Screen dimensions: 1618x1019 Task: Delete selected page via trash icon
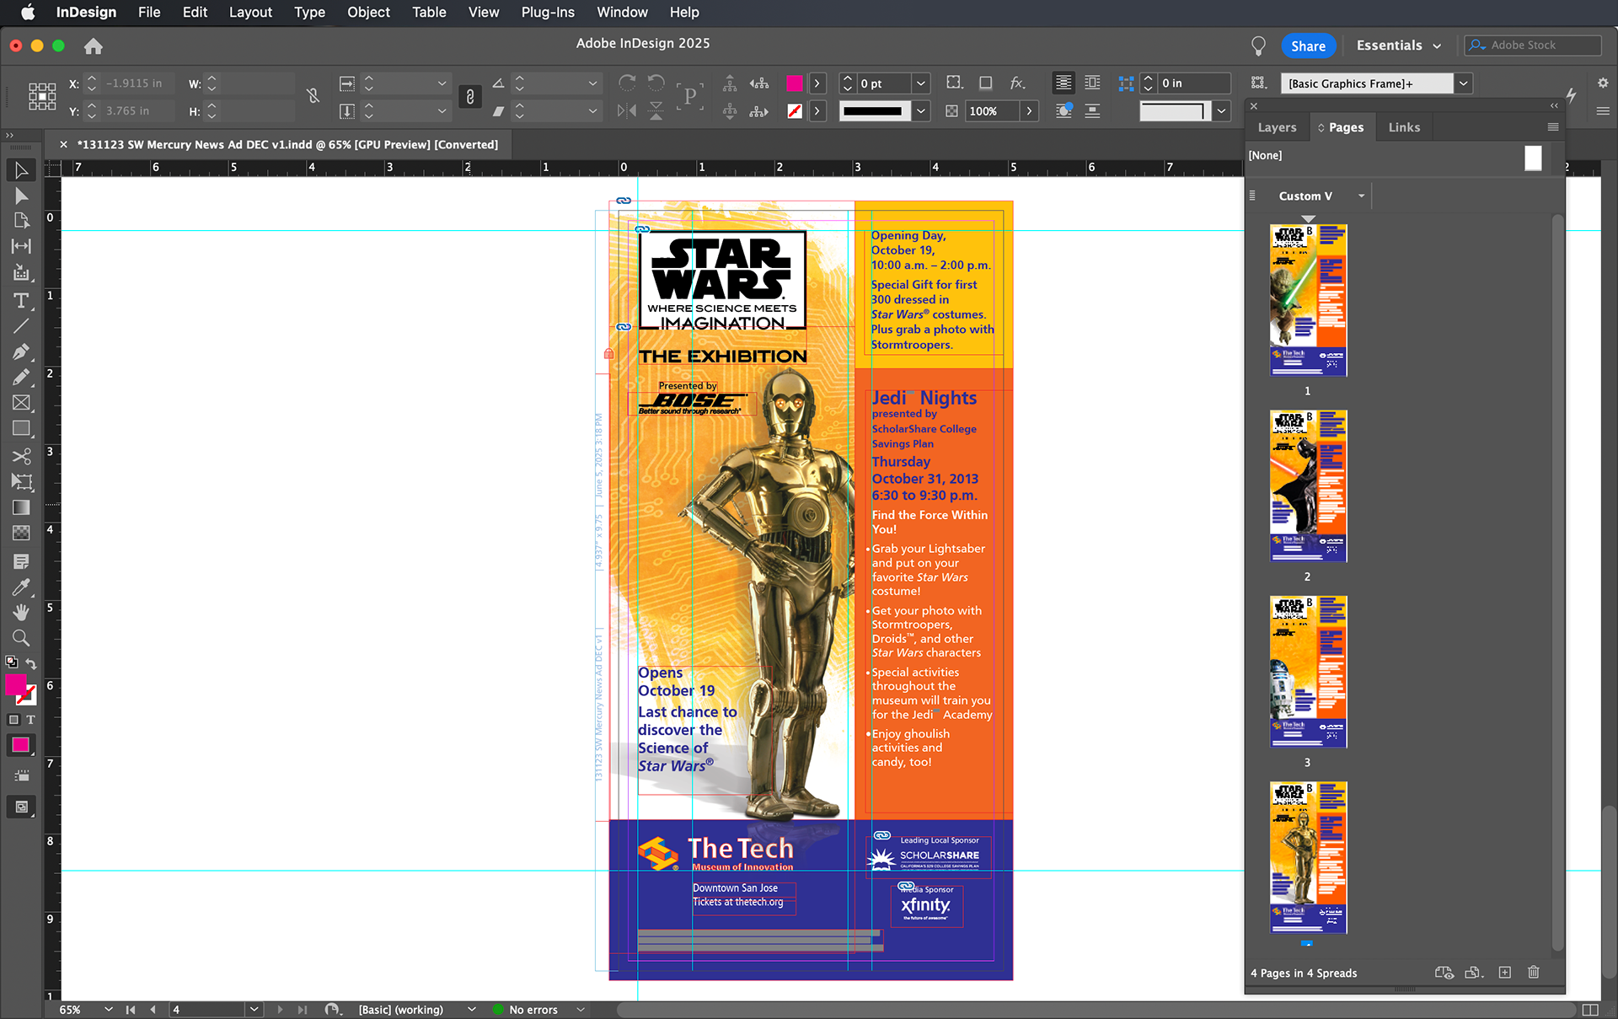click(1534, 973)
